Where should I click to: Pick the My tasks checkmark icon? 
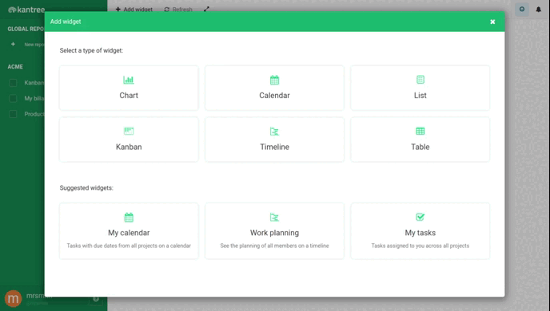click(x=420, y=217)
